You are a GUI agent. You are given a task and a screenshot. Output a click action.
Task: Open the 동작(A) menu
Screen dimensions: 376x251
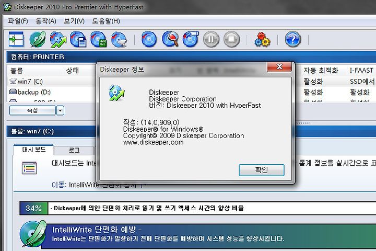click(46, 21)
